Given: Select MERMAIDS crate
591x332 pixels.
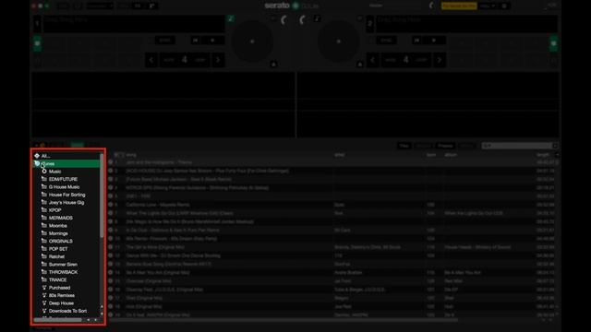Looking at the screenshot, I should pos(60,218).
